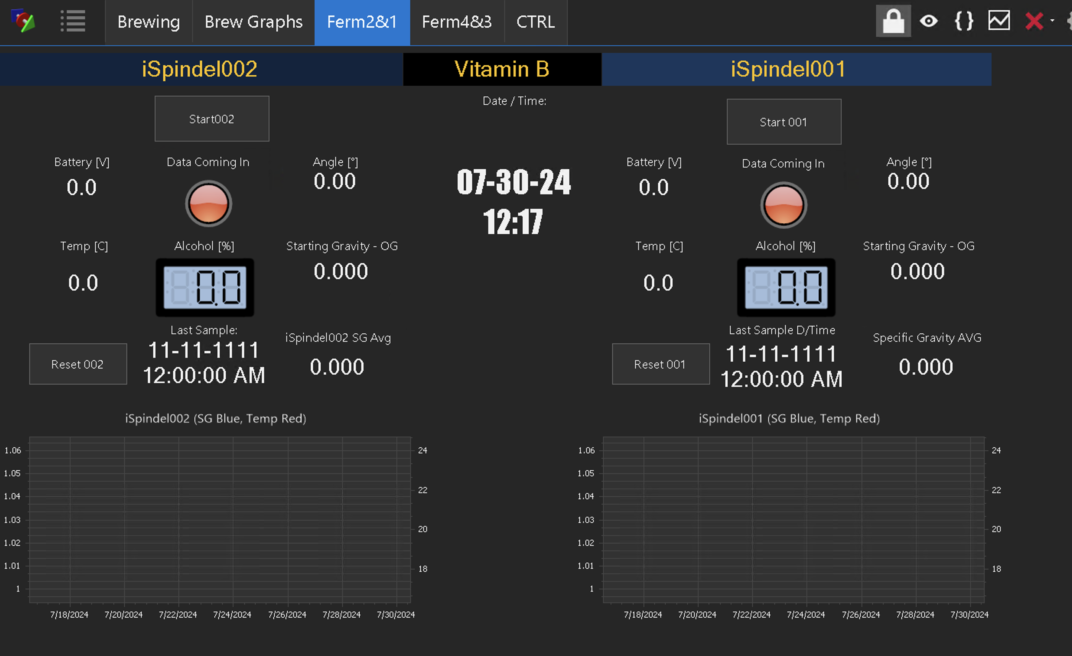Switch to the Ferm4&3 tab
The height and width of the screenshot is (656, 1072).
point(457,22)
